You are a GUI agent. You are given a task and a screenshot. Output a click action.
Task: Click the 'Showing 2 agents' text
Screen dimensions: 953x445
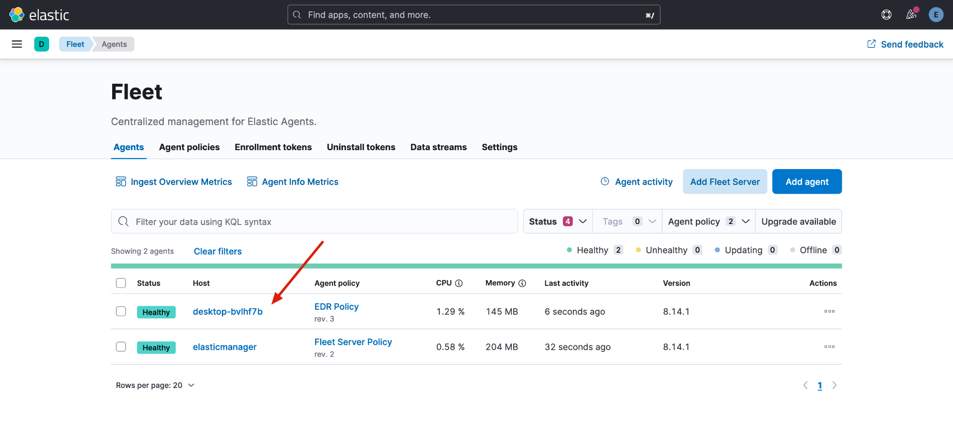click(142, 251)
